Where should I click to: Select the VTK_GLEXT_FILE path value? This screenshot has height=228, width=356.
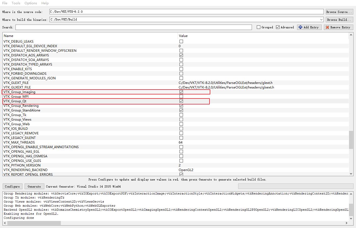225,83
